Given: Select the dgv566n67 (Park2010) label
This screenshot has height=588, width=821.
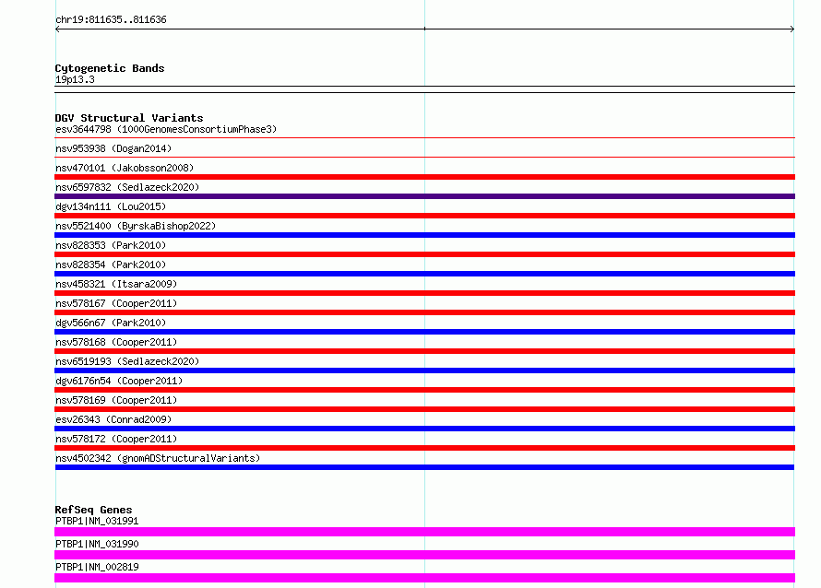Looking at the screenshot, I should (111, 323).
